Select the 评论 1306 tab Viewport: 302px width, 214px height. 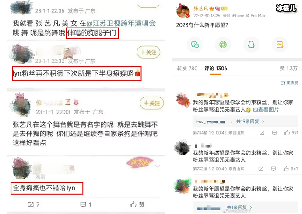(216, 69)
